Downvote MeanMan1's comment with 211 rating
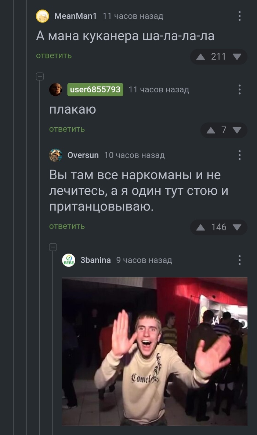The width and height of the screenshot is (257, 435). click(x=237, y=57)
